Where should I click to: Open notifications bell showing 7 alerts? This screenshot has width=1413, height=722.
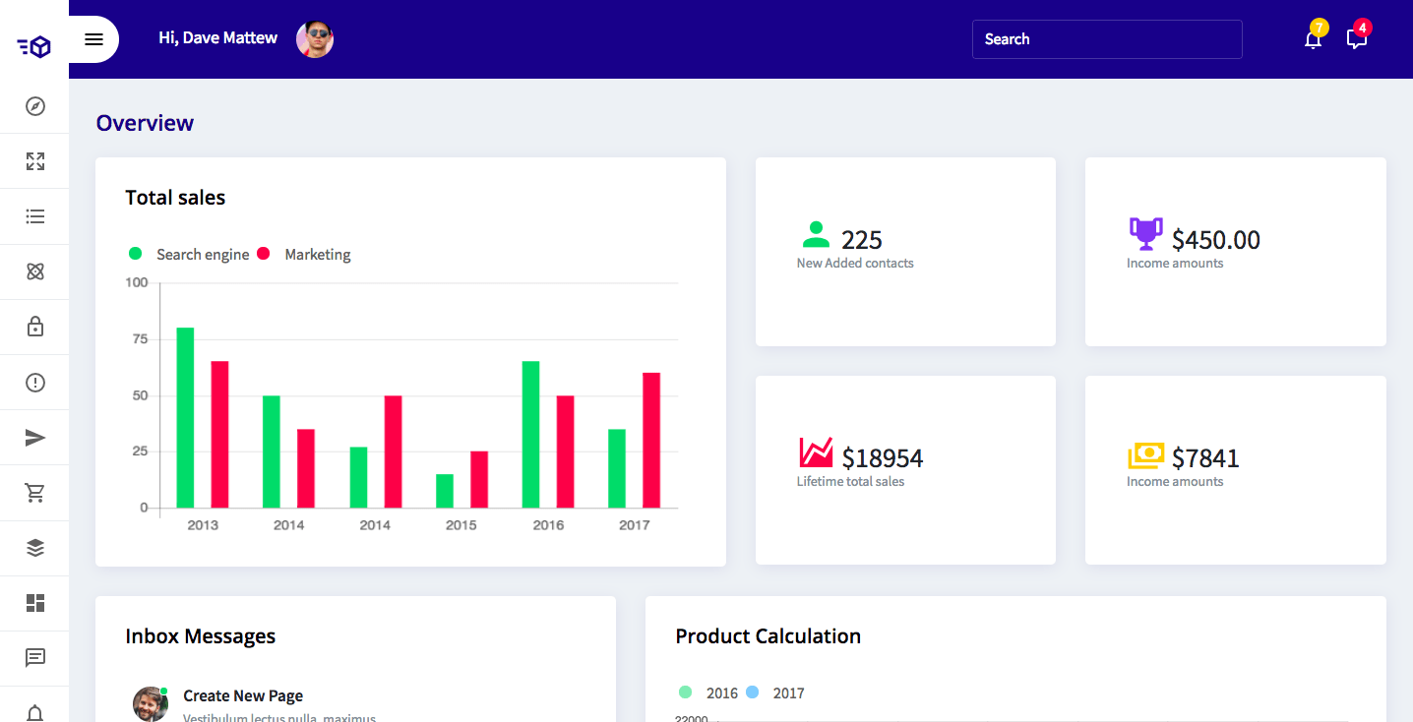click(x=1313, y=39)
